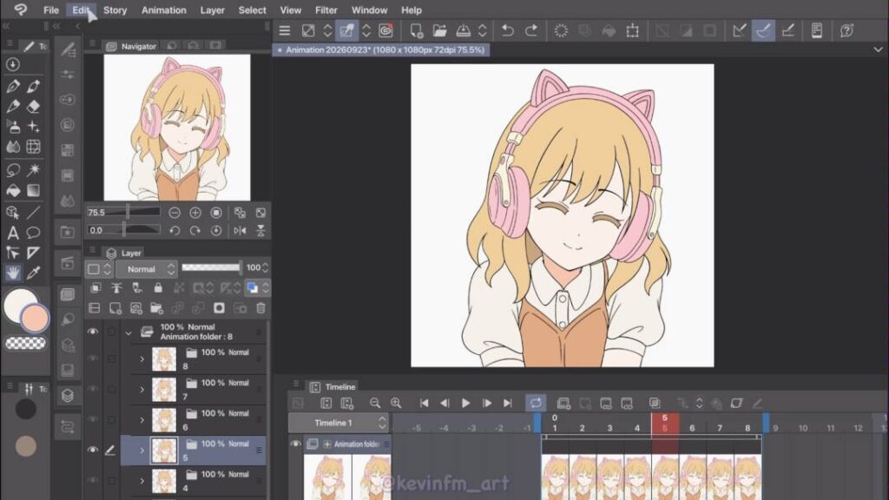Image resolution: width=889 pixels, height=500 pixels.
Task: Click the Redo arrow in command bar
Action: coord(531,30)
